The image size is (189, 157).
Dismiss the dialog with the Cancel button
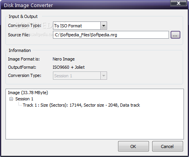[167, 146]
